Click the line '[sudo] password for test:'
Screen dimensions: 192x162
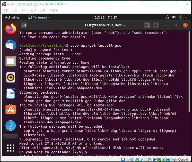point(46,50)
